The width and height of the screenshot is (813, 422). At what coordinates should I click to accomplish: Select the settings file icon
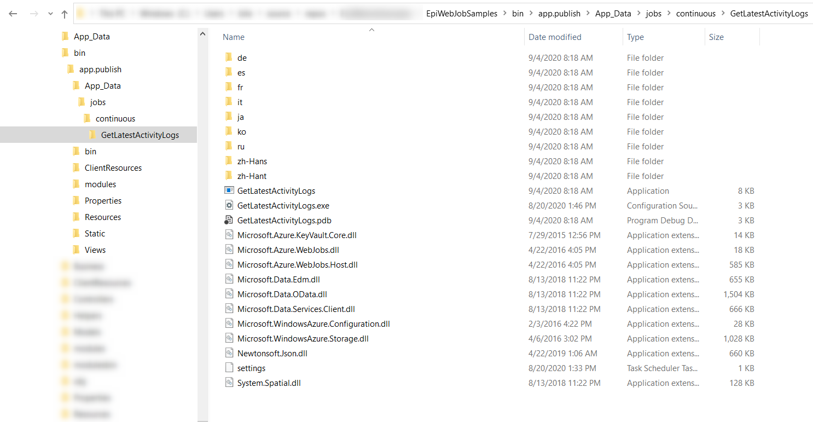pyautogui.click(x=229, y=368)
